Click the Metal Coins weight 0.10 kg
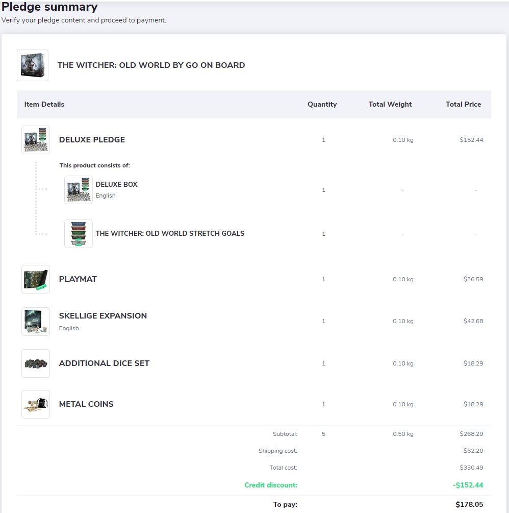Viewport: 509px width, 513px height. point(403,404)
